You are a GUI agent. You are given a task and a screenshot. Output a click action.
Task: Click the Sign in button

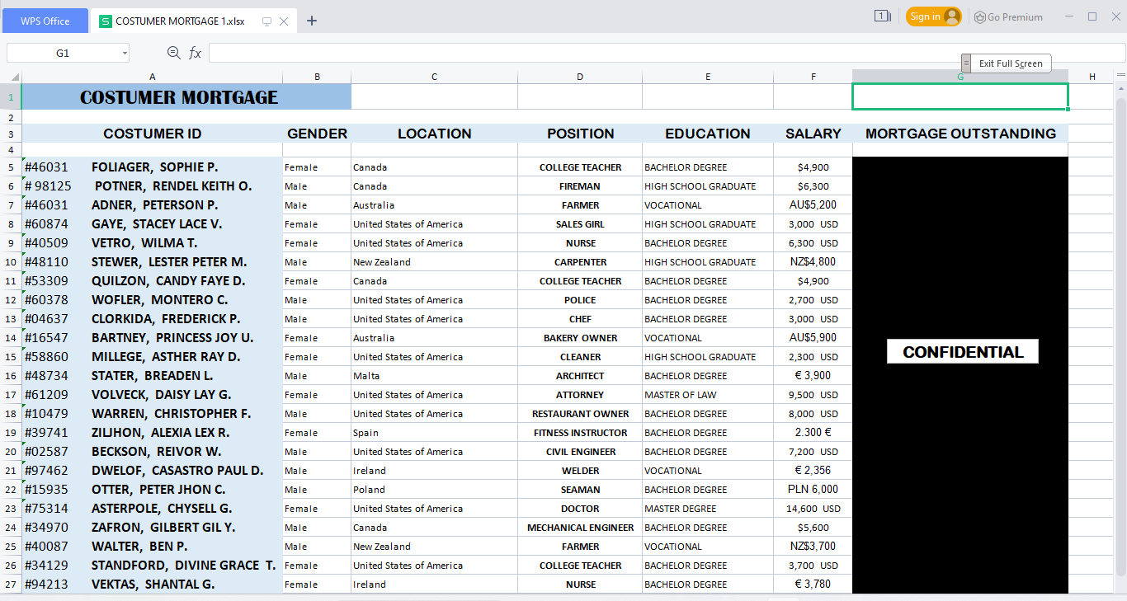pos(934,16)
